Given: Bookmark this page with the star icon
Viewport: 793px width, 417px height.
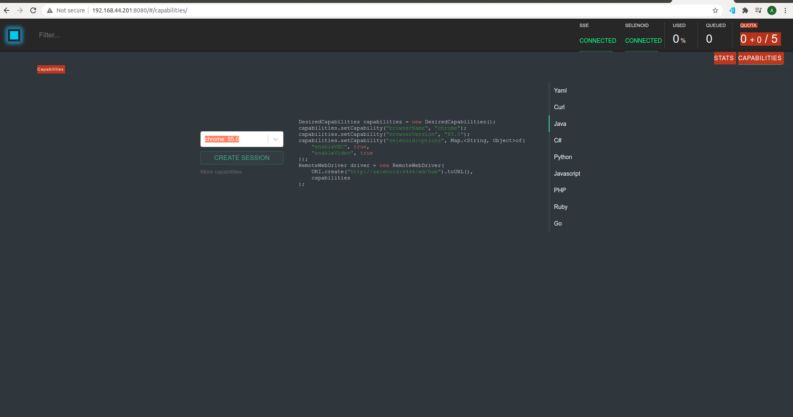Looking at the screenshot, I should [715, 10].
